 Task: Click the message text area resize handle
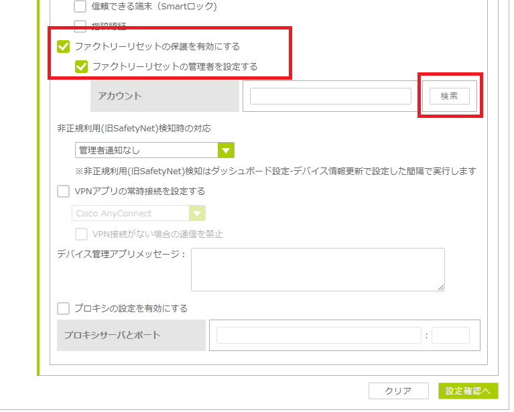tap(442, 288)
